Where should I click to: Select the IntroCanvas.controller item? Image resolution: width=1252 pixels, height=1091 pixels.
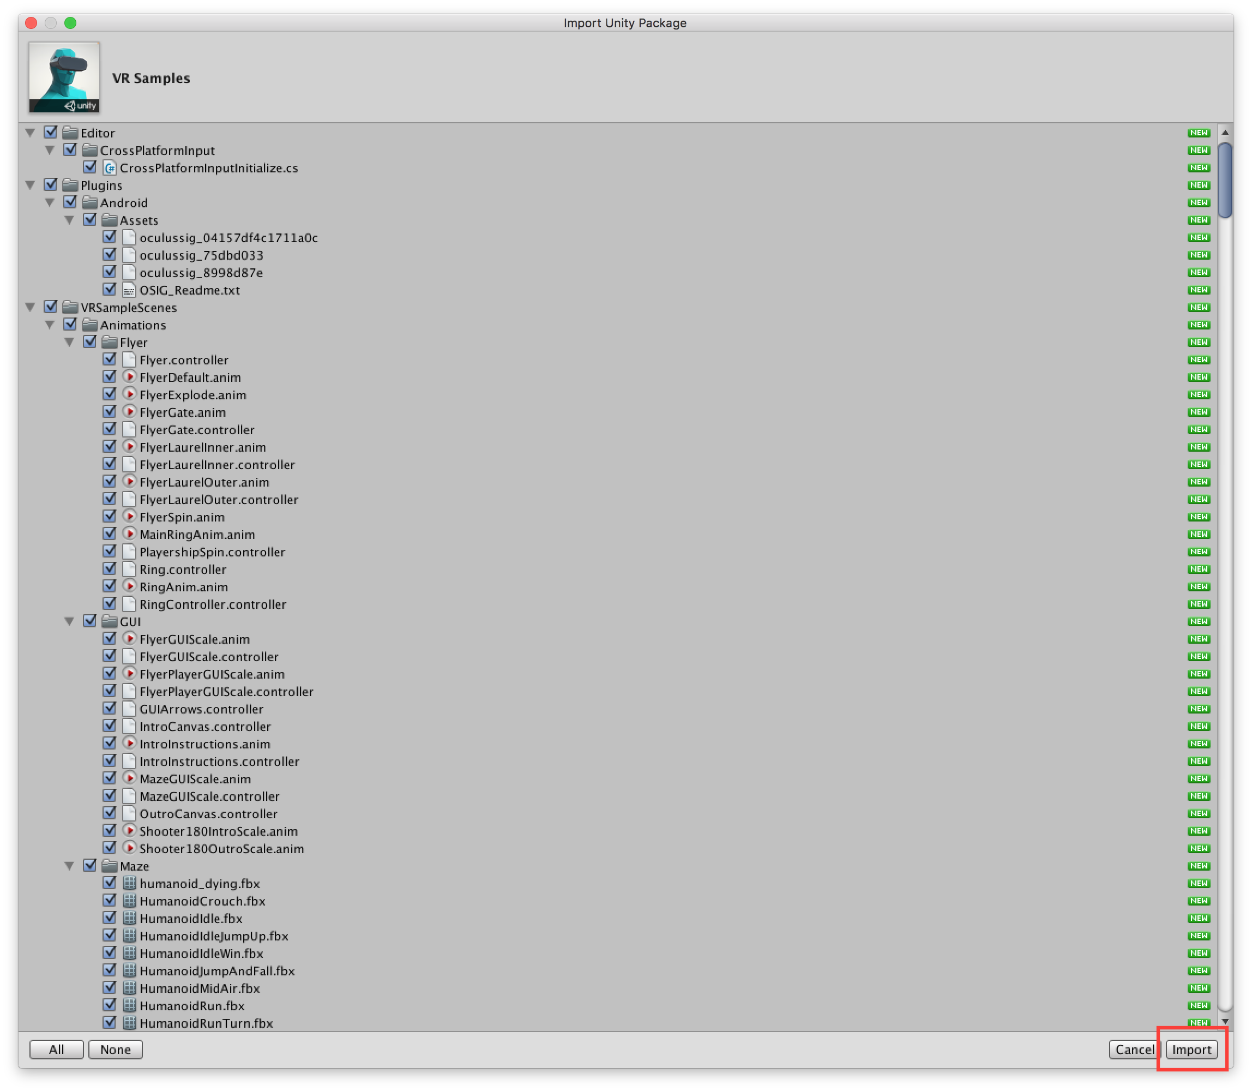[x=205, y=727]
